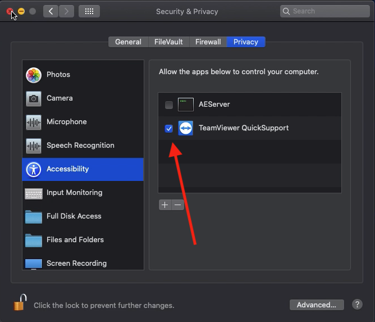Open the Screen Recording category
The width and height of the screenshot is (375, 322).
76,263
